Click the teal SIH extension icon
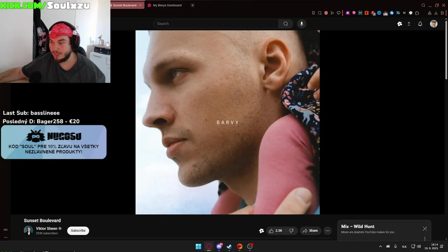 click(360, 13)
